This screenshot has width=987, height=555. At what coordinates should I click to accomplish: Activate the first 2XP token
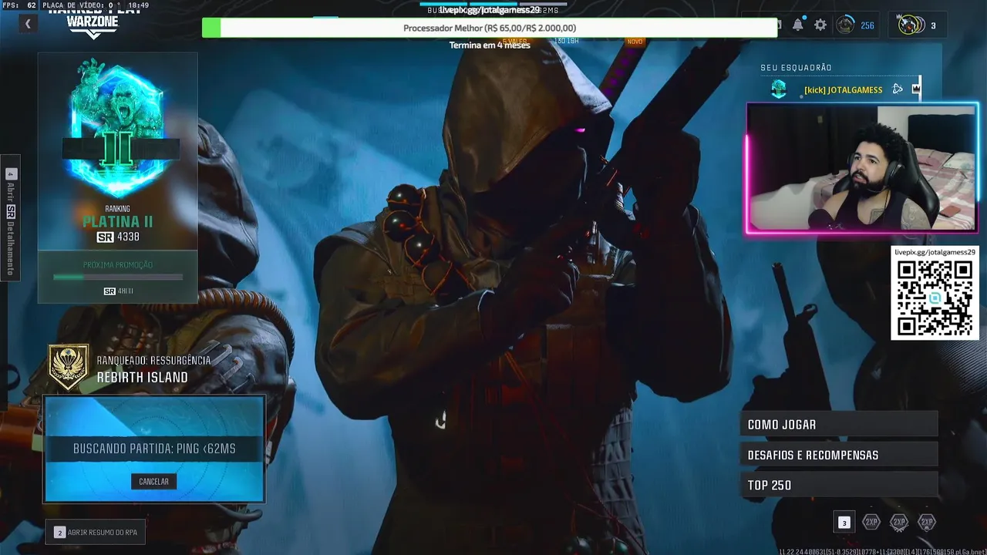click(871, 522)
